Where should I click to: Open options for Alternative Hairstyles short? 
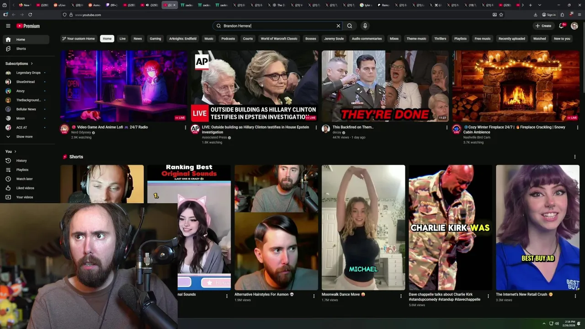314,296
